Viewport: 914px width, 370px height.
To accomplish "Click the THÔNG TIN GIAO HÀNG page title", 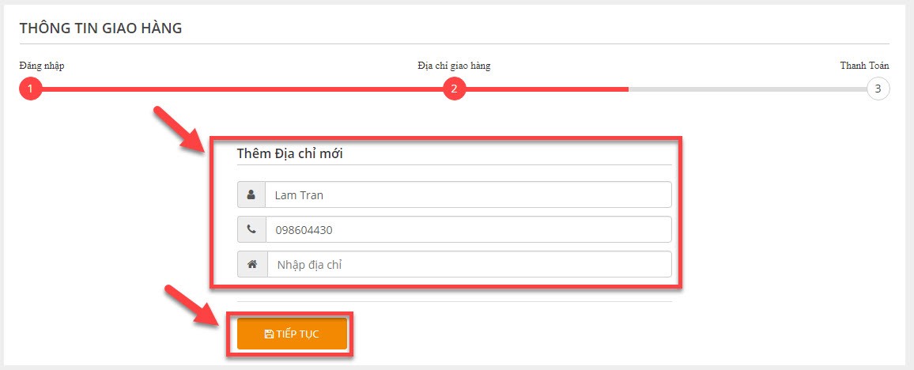I will coord(101,28).
